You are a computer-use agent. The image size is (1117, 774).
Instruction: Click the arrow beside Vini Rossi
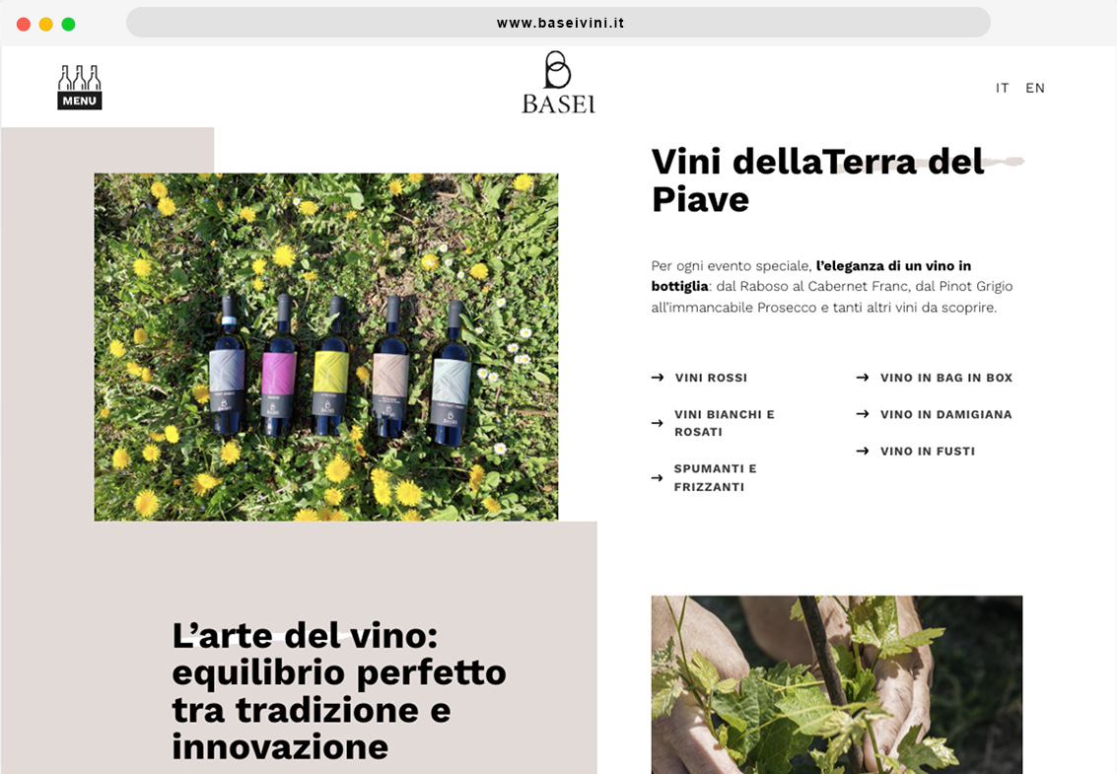[658, 377]
